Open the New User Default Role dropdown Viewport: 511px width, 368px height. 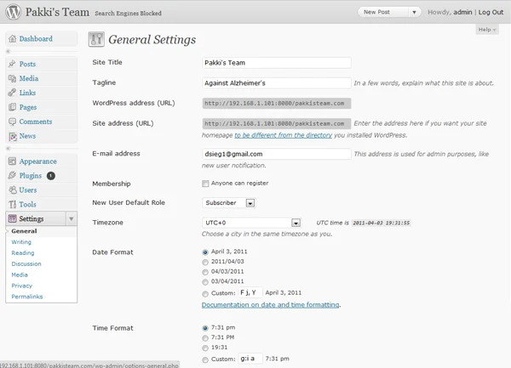229,203
